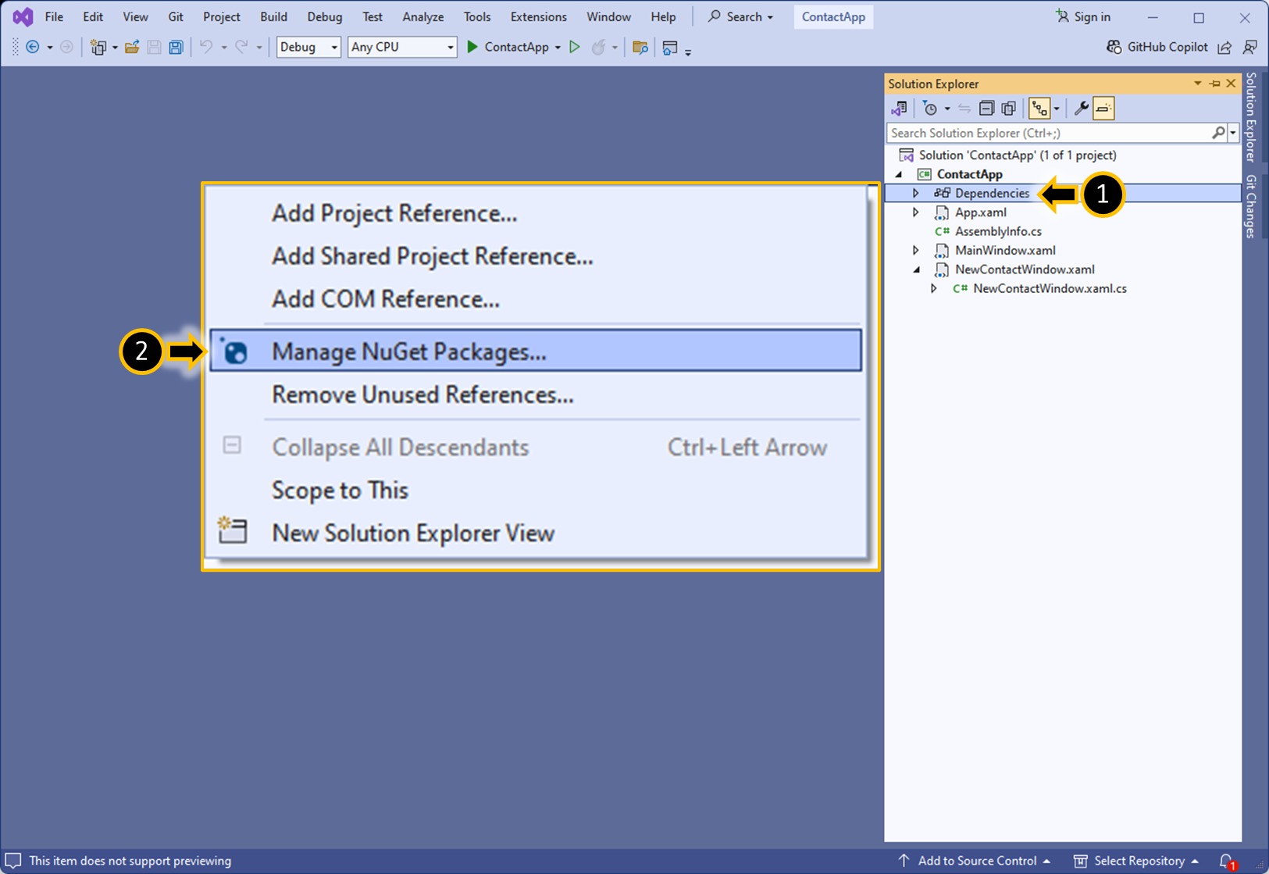Click Switch Views icon in Solution Explorer
Screen dimensions: 1269x874
point(900,109)
